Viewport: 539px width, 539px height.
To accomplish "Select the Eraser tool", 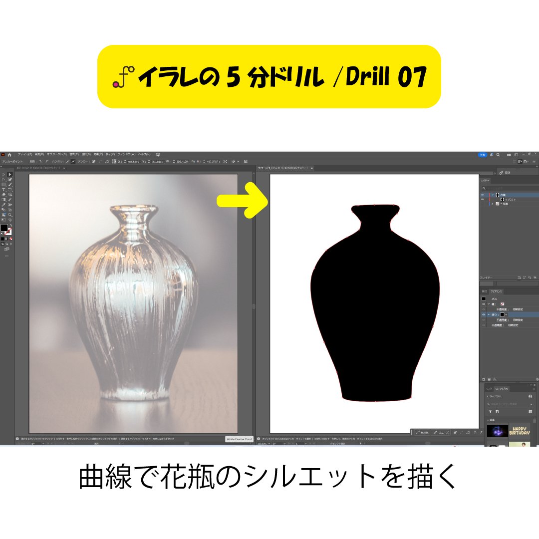I will click(x=4, y=195).
